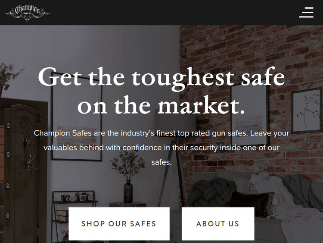Screen dimensions: 323x243
Task: Click the Shop Our Safes button
Action: (x=119, y=224)
